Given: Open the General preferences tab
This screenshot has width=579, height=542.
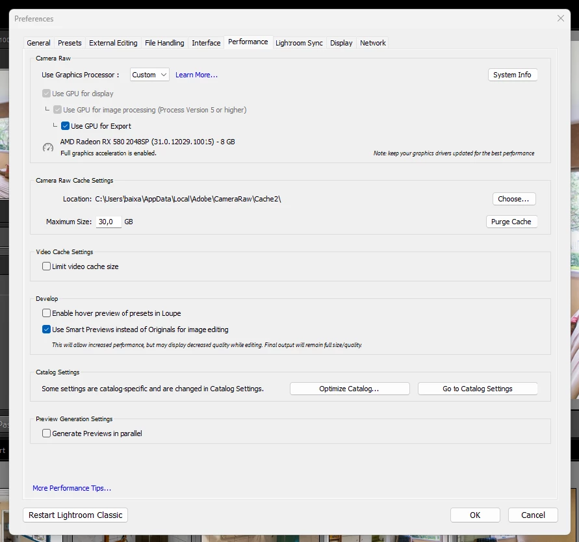Looking at the screenshot, I should [x=38, y=43].
